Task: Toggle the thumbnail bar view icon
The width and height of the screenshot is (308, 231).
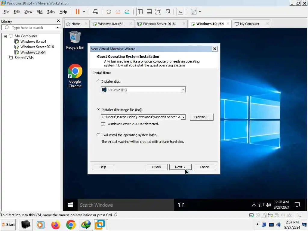Action: tap(149, 12)
